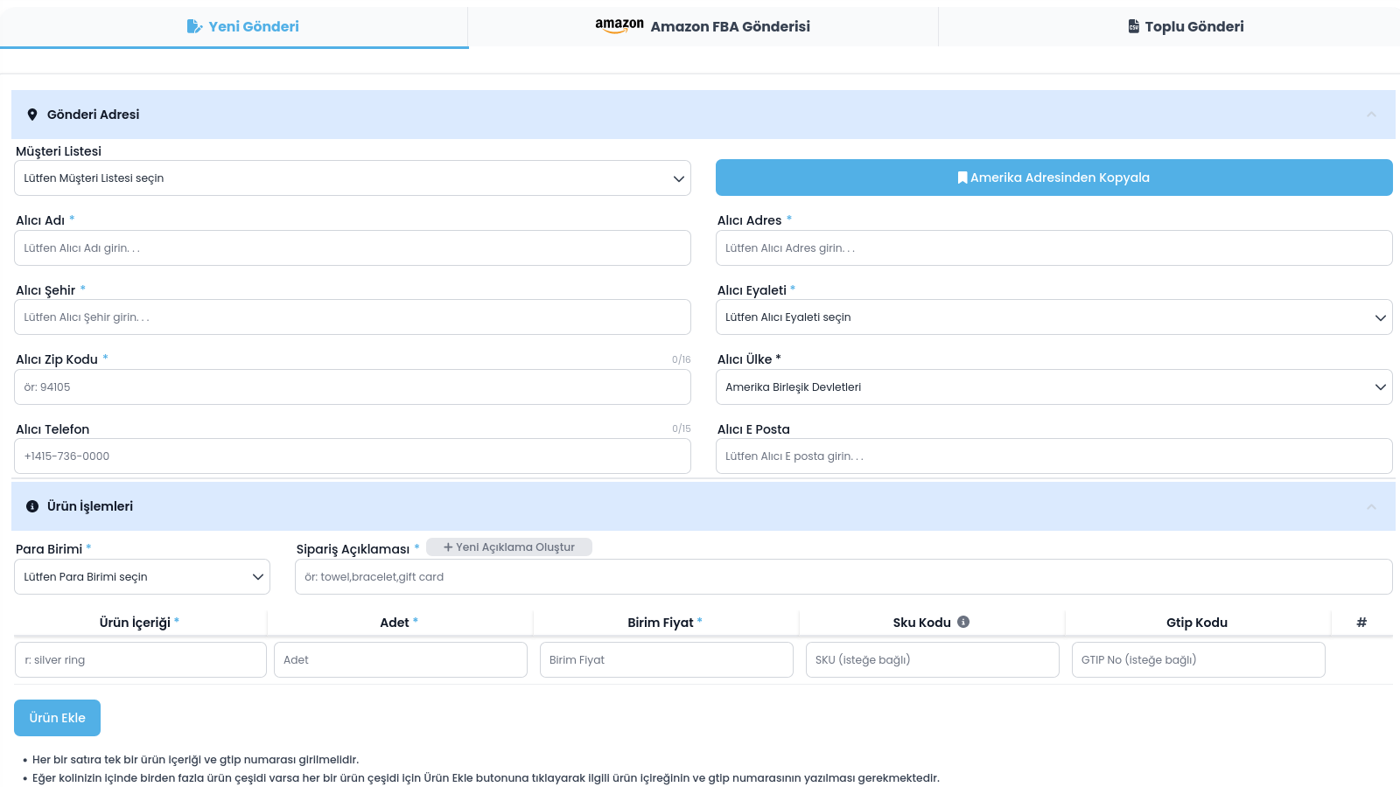Viewport: 1400px width, 787px height.
Task: Click the location pin icon beside Gönderi Adresi
Action: [x=32, y=115]
